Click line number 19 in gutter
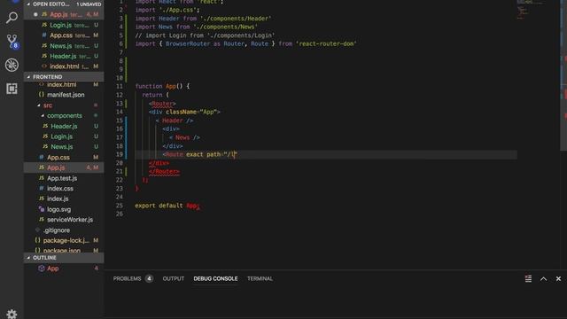567x319 pixels. (120, 154)
